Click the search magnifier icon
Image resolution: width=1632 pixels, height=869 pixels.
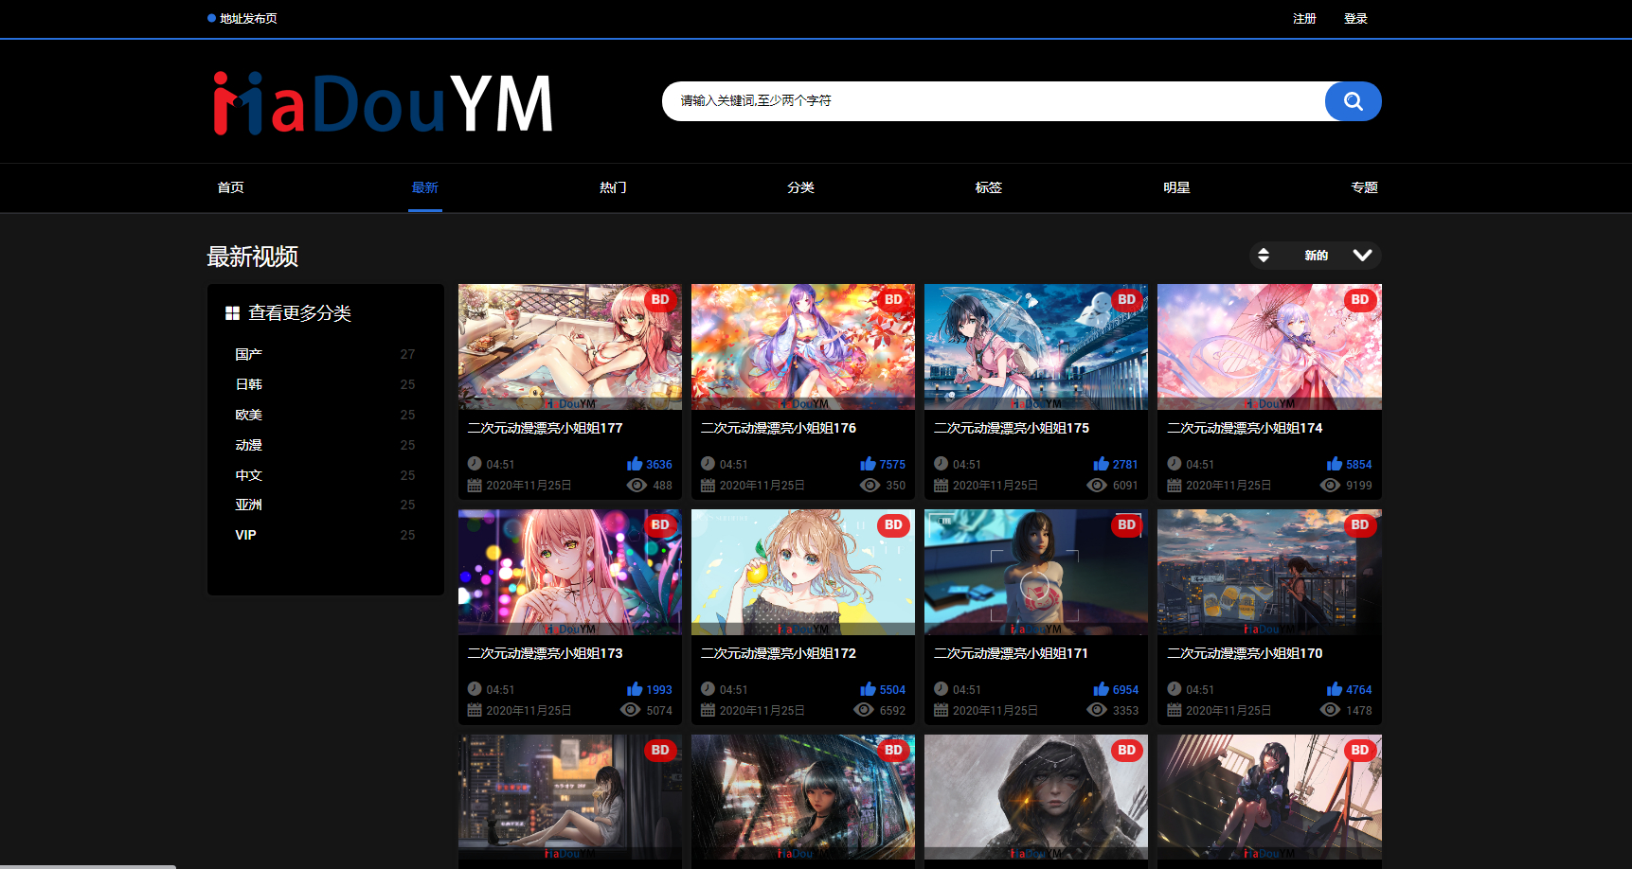point(1353,101)
